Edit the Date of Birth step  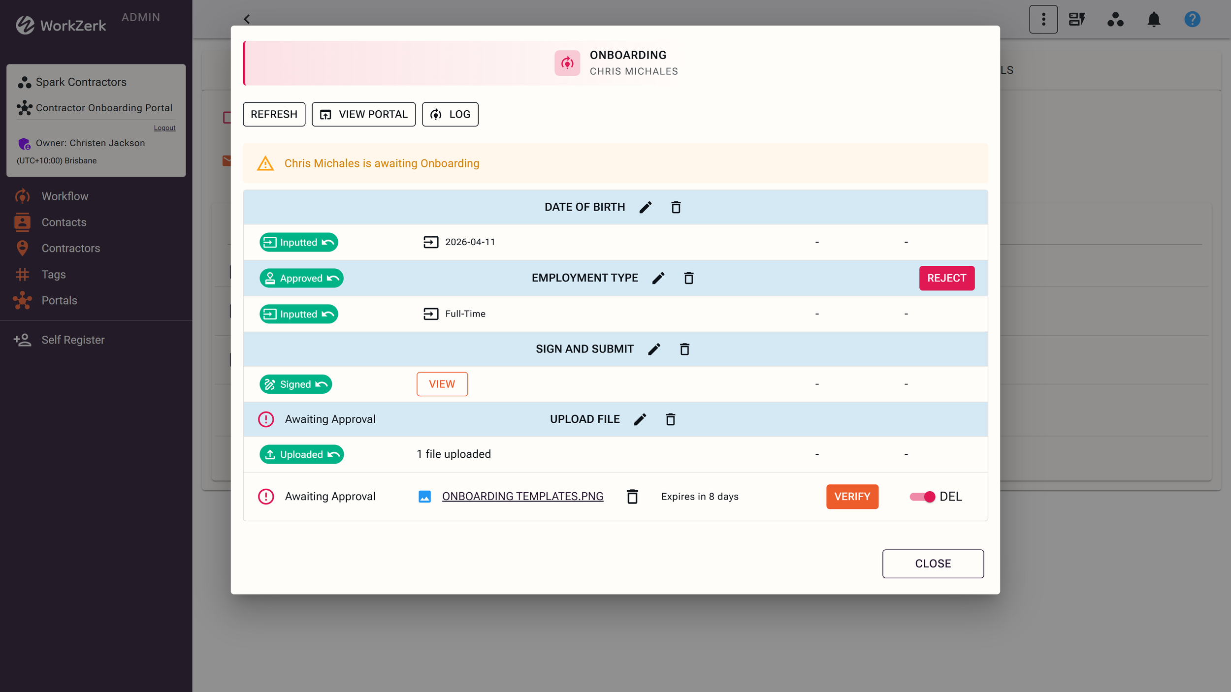[646, 207]
